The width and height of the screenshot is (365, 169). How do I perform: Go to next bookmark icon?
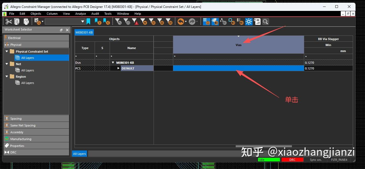(x=98, y=22)
